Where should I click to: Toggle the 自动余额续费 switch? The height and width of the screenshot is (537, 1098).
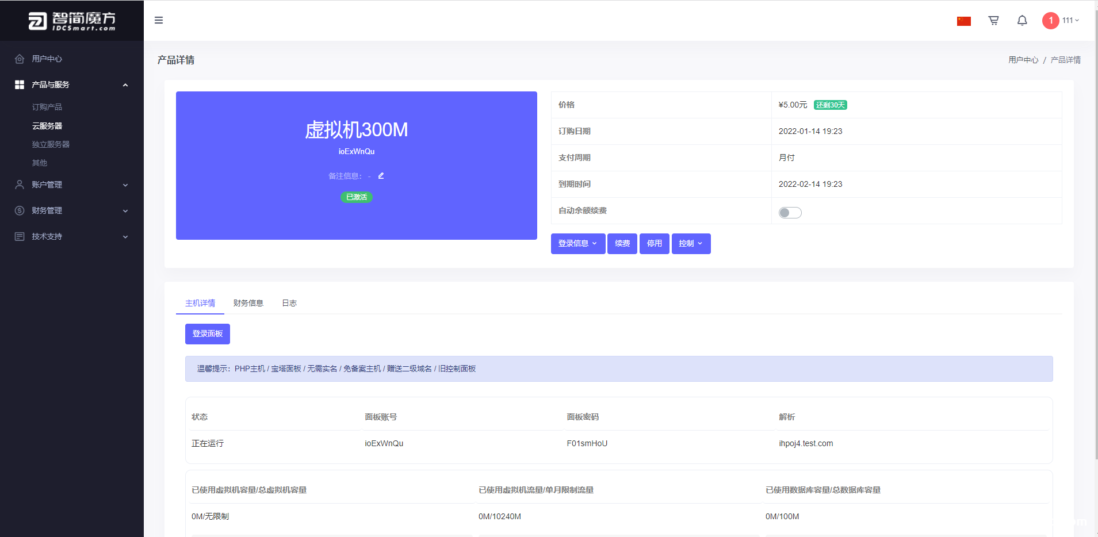coord(790,213)
